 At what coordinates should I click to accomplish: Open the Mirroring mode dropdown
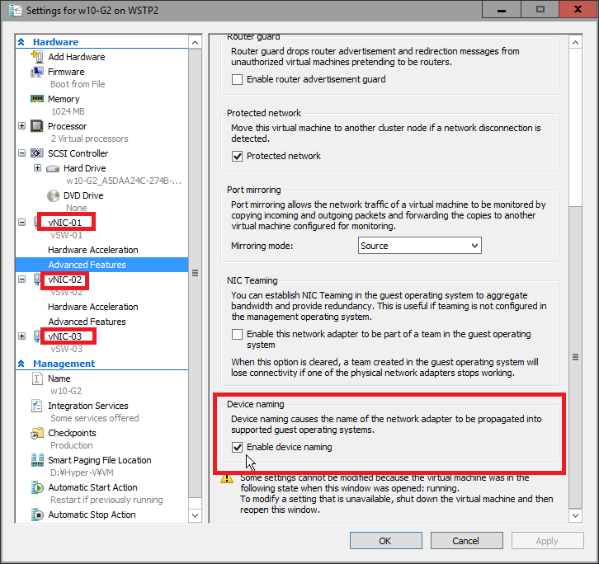(x=420, y=246)
